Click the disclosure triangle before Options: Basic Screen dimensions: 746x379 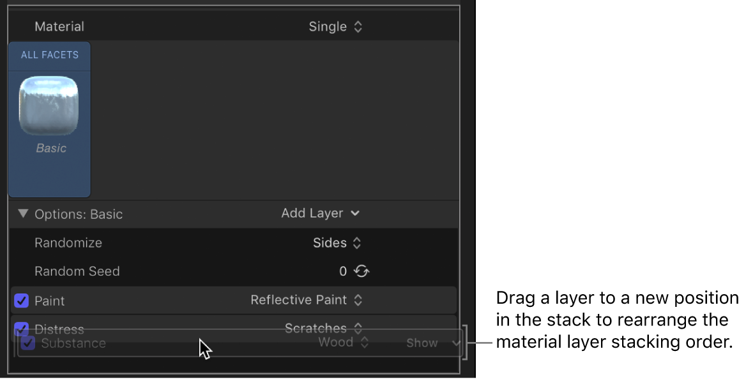pos(23,214)
